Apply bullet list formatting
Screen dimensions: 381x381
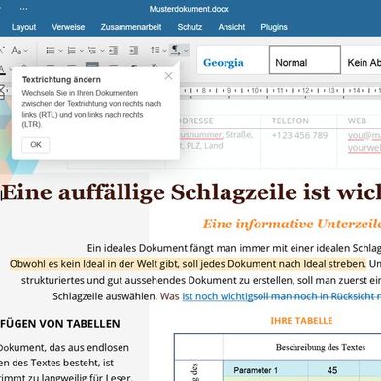pyautogui.click(x=51, y=51)
